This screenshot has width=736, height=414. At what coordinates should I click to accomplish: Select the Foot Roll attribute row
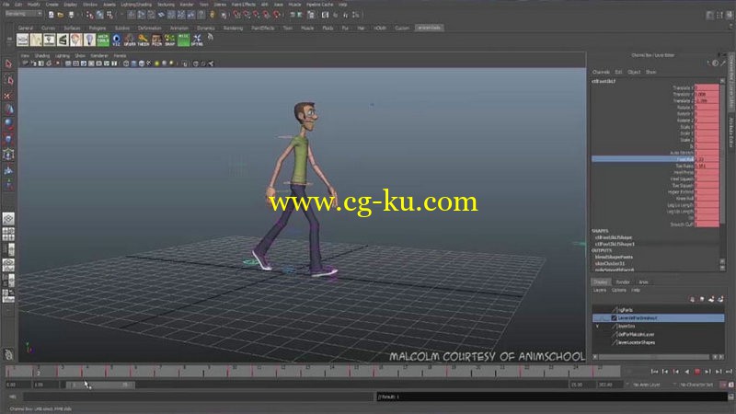(655, 159)
